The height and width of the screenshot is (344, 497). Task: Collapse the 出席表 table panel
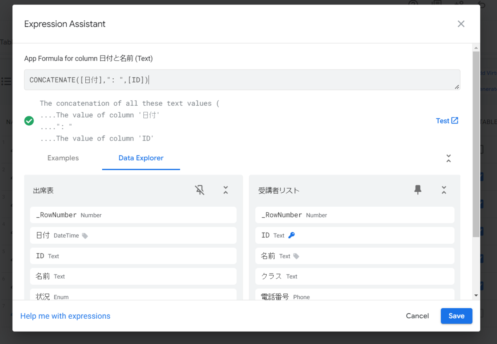point(226,190)
